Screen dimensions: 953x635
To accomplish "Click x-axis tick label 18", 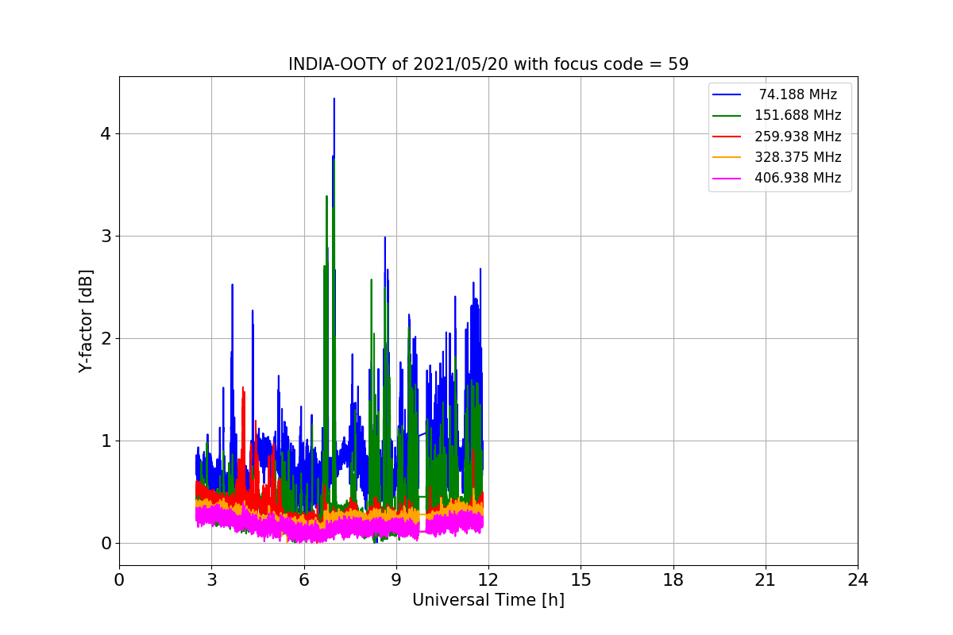I will (673, 580).
